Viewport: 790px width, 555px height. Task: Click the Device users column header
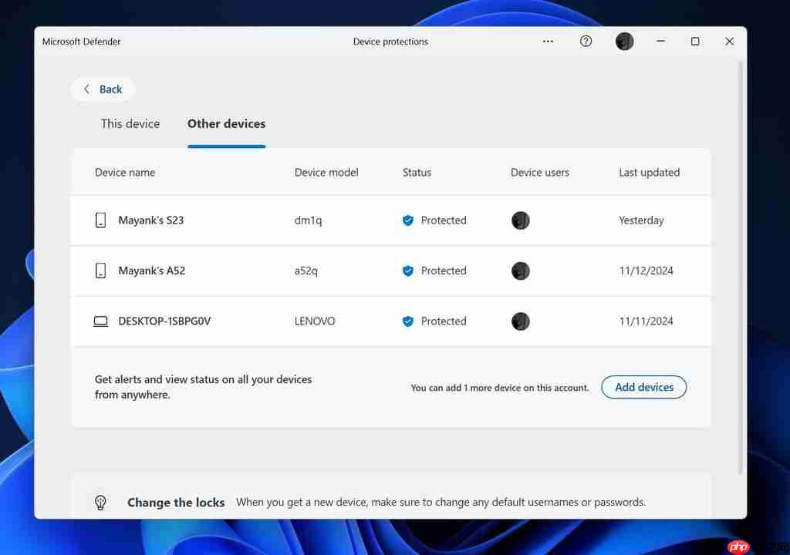click(539, 172)
